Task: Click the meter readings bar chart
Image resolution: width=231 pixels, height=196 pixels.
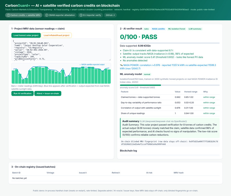Action: (x=61, y=74)
